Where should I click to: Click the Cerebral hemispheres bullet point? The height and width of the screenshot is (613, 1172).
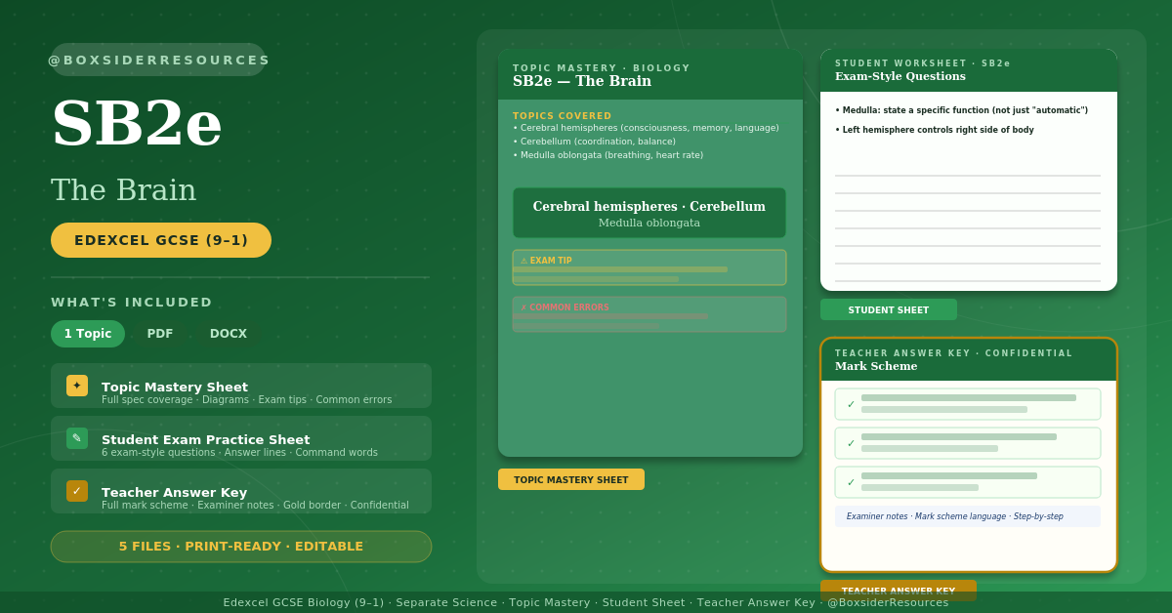click(x=646, y=128)
